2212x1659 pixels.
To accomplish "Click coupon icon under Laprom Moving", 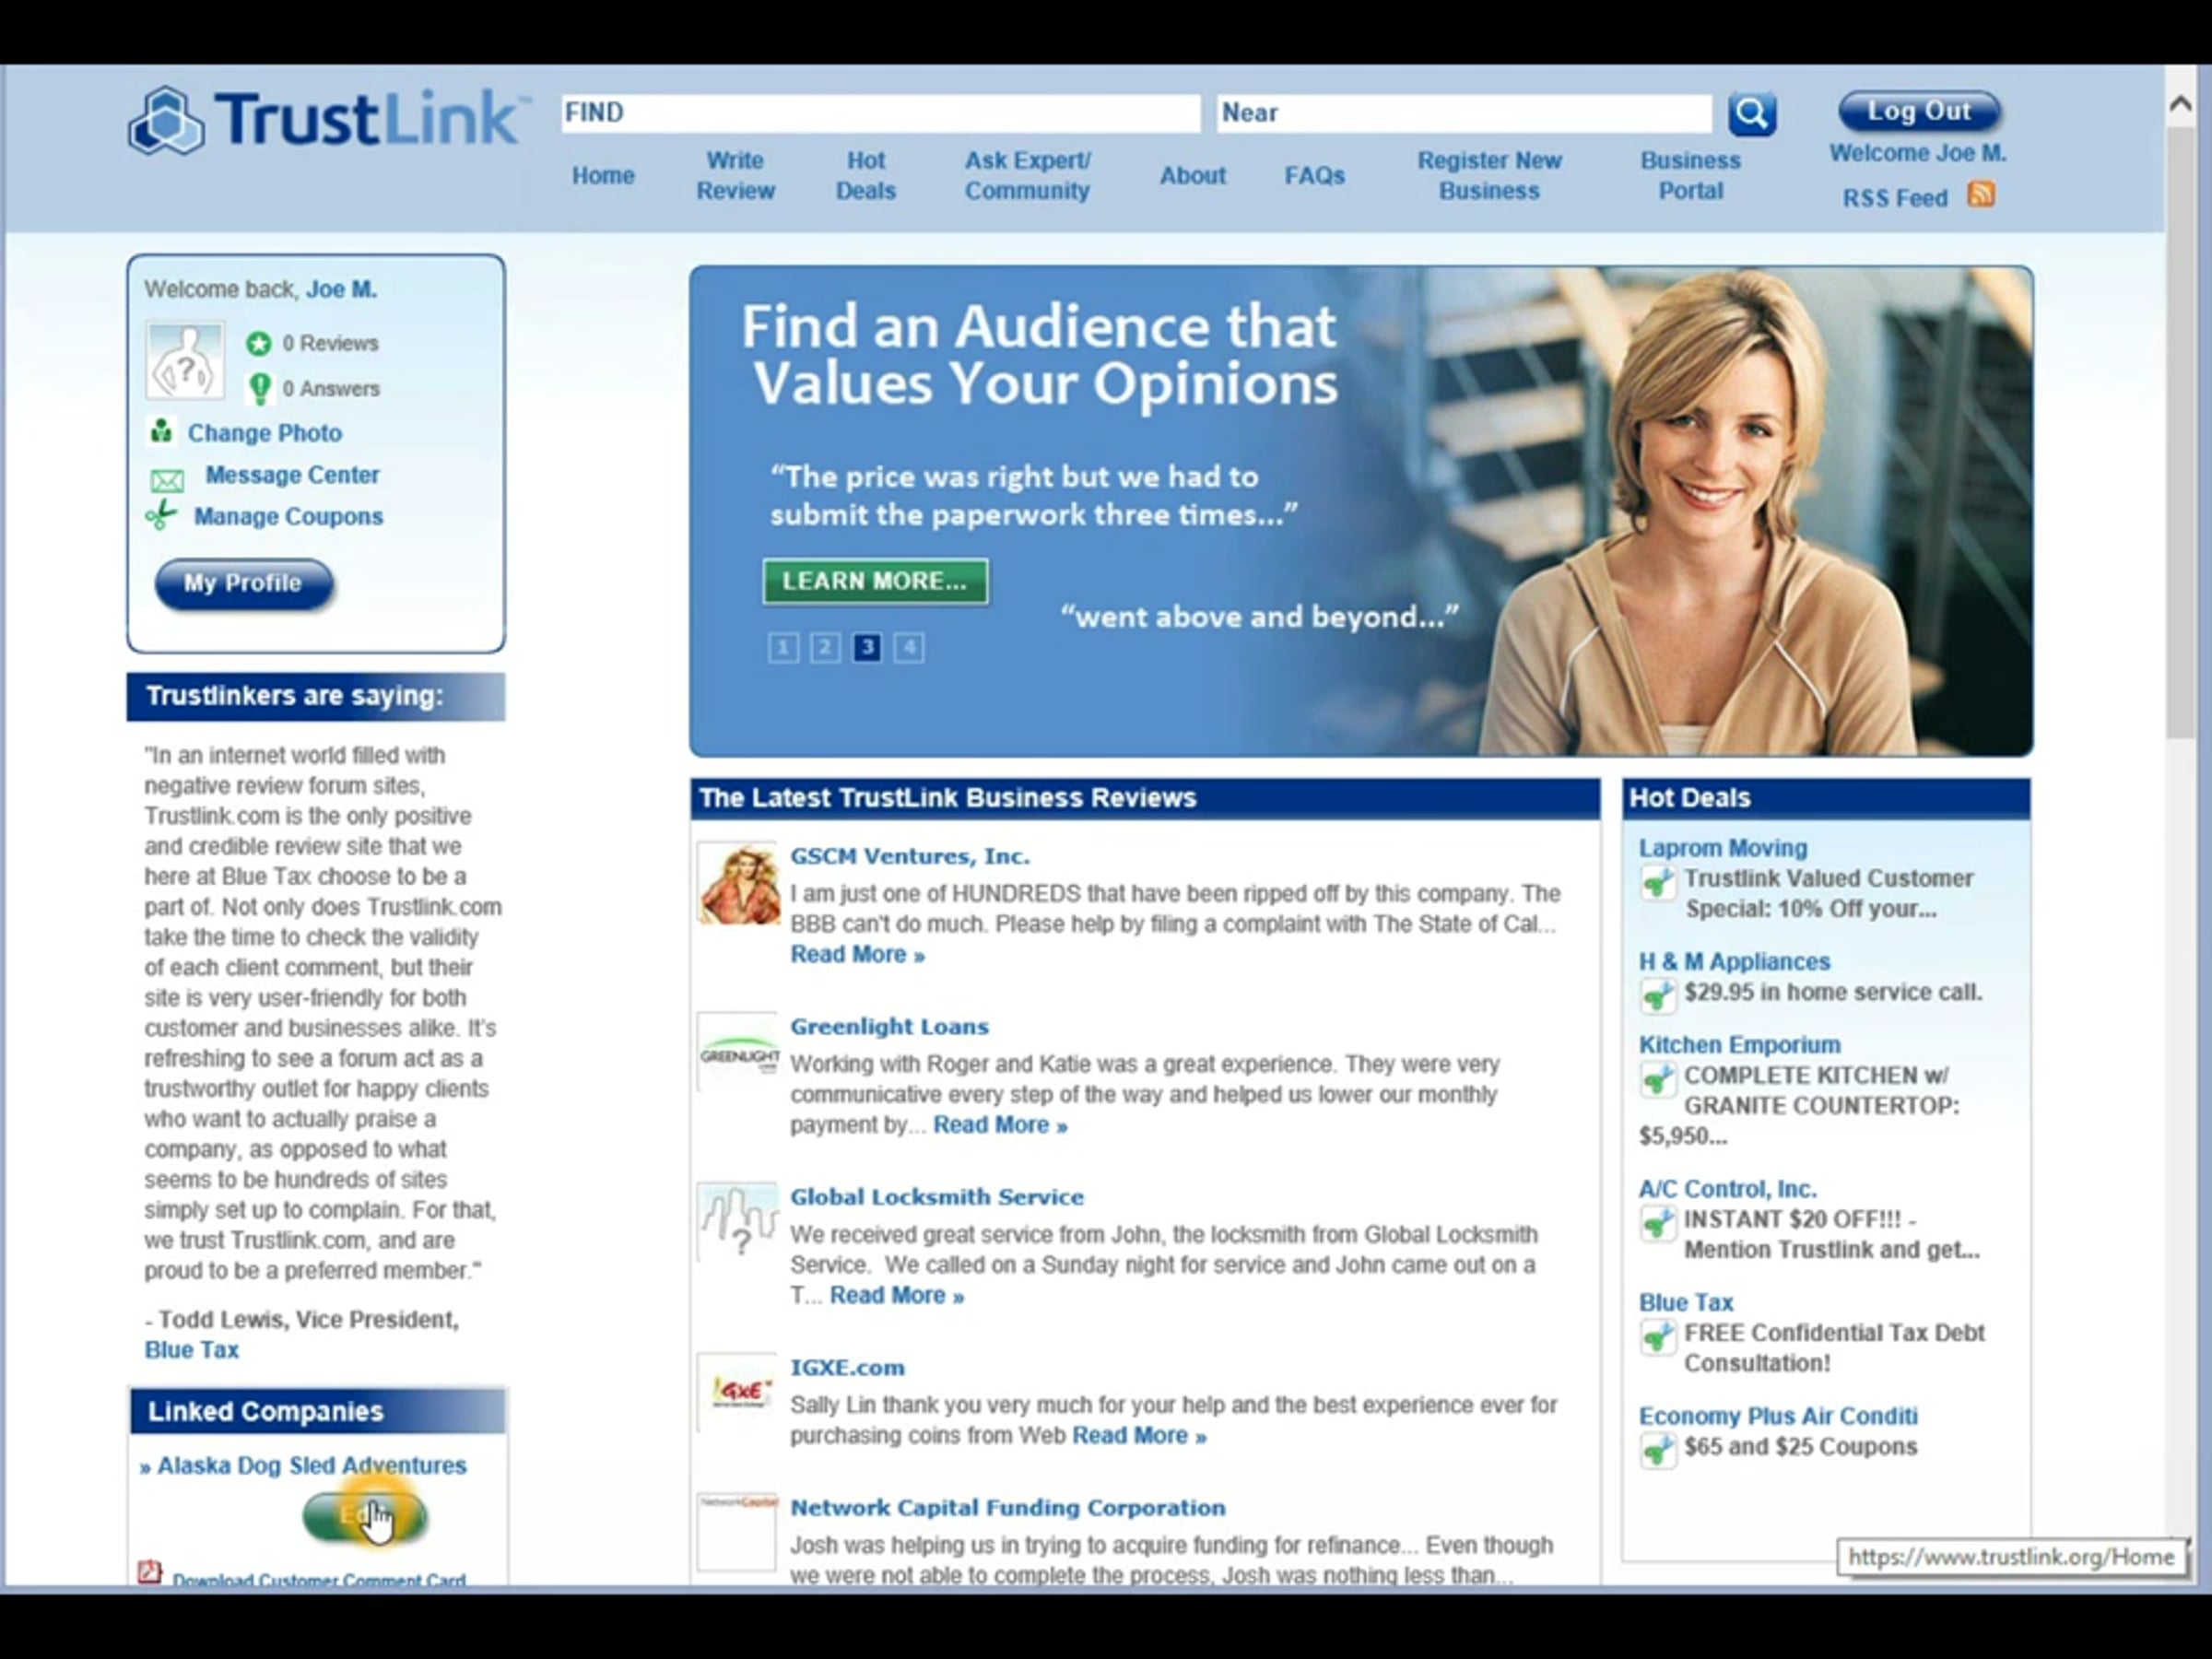I will 1656,883.
